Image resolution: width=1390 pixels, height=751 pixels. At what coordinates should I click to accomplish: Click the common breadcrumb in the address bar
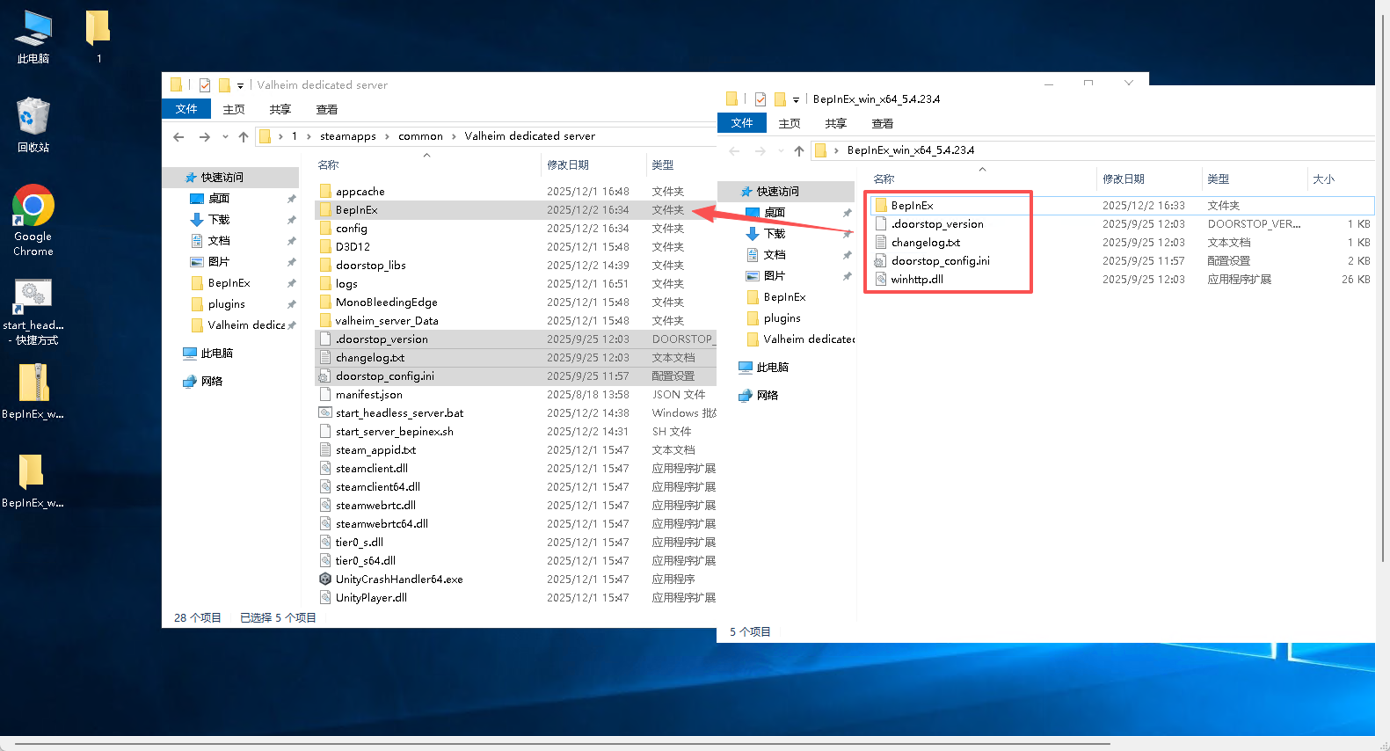click(x=420, y=136)
